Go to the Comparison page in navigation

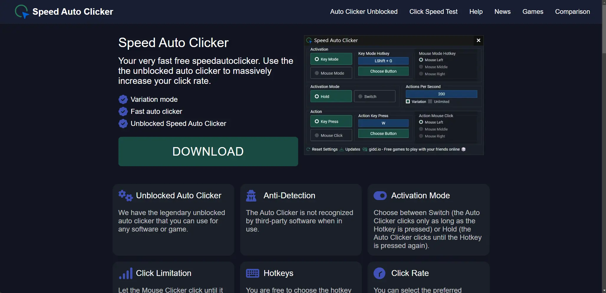pyautogui.click(x=572, y=12)
